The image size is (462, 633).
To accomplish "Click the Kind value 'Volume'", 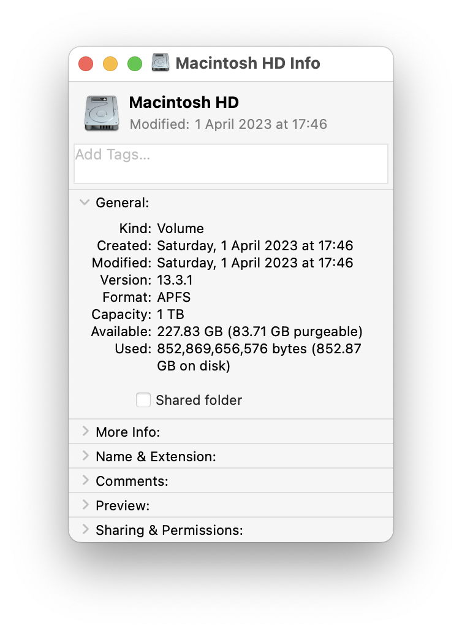I will point(180,229).
